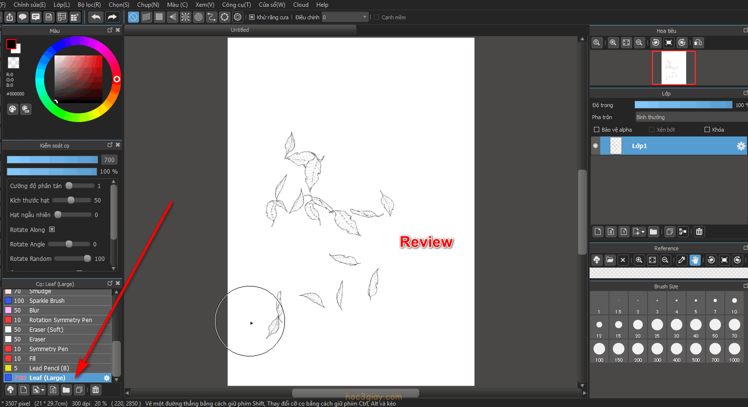Zoom in using the Hoa tiêu navigator
The height and width of the screenshot is (407, 748).
613,42
